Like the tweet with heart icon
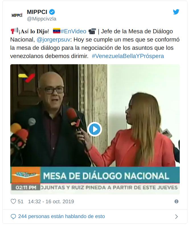The height and width of the screenshot is (226, 190). [x=13, y=201]
